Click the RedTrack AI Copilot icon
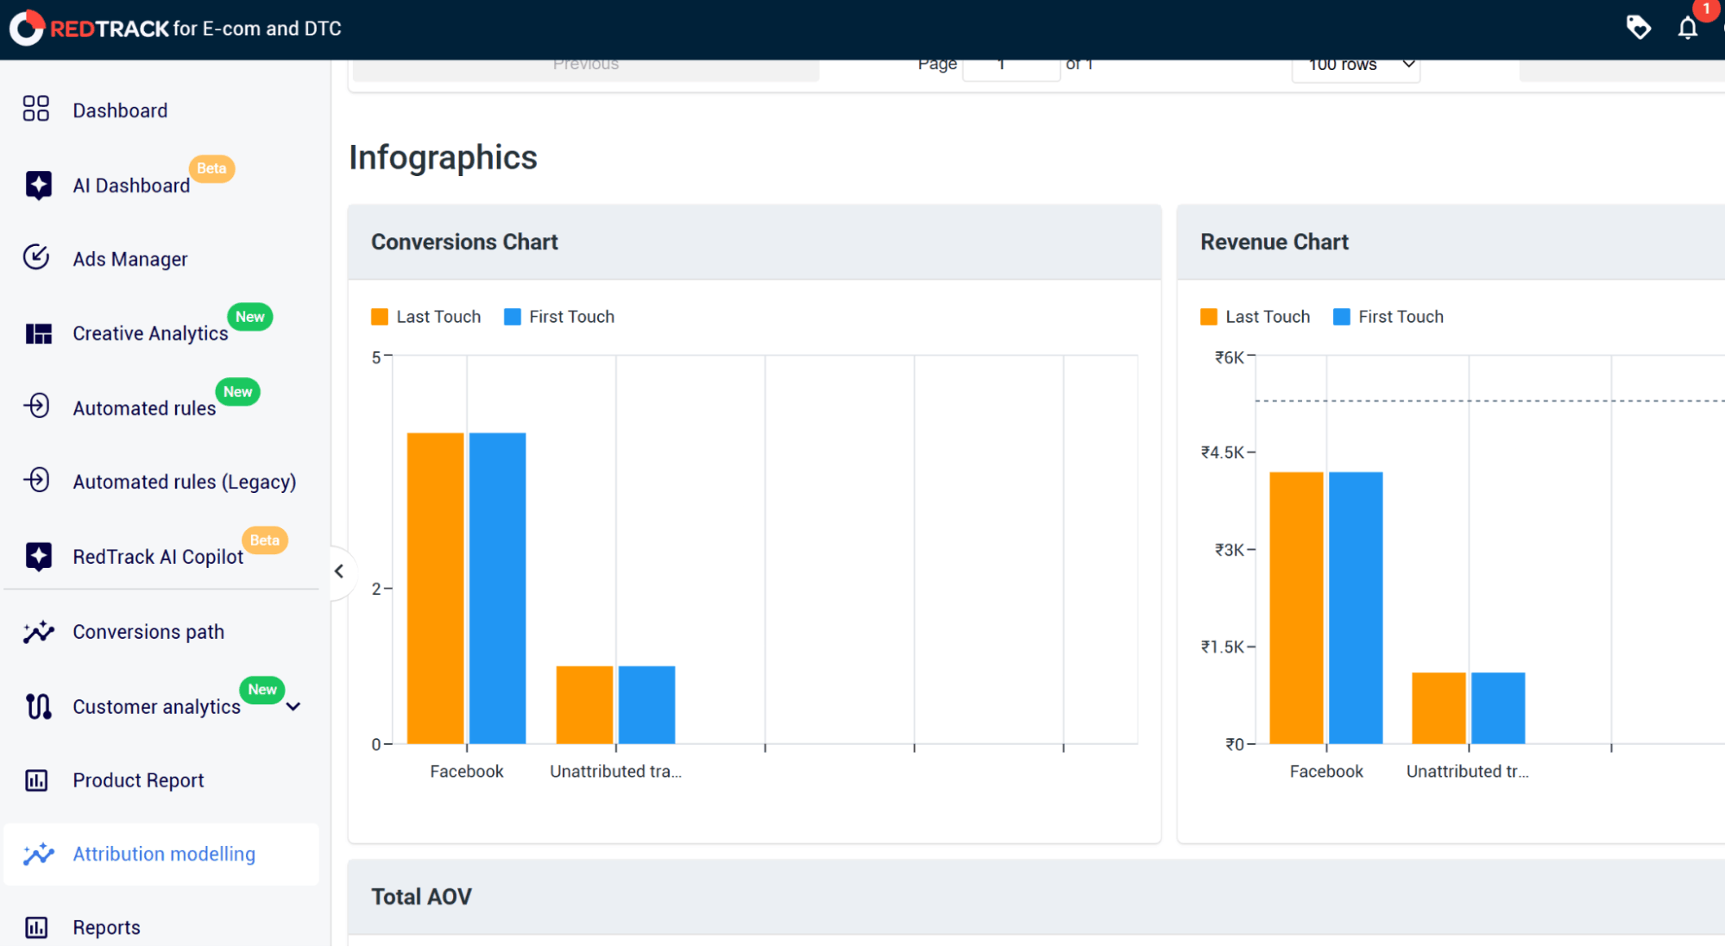 click(38, 556)
